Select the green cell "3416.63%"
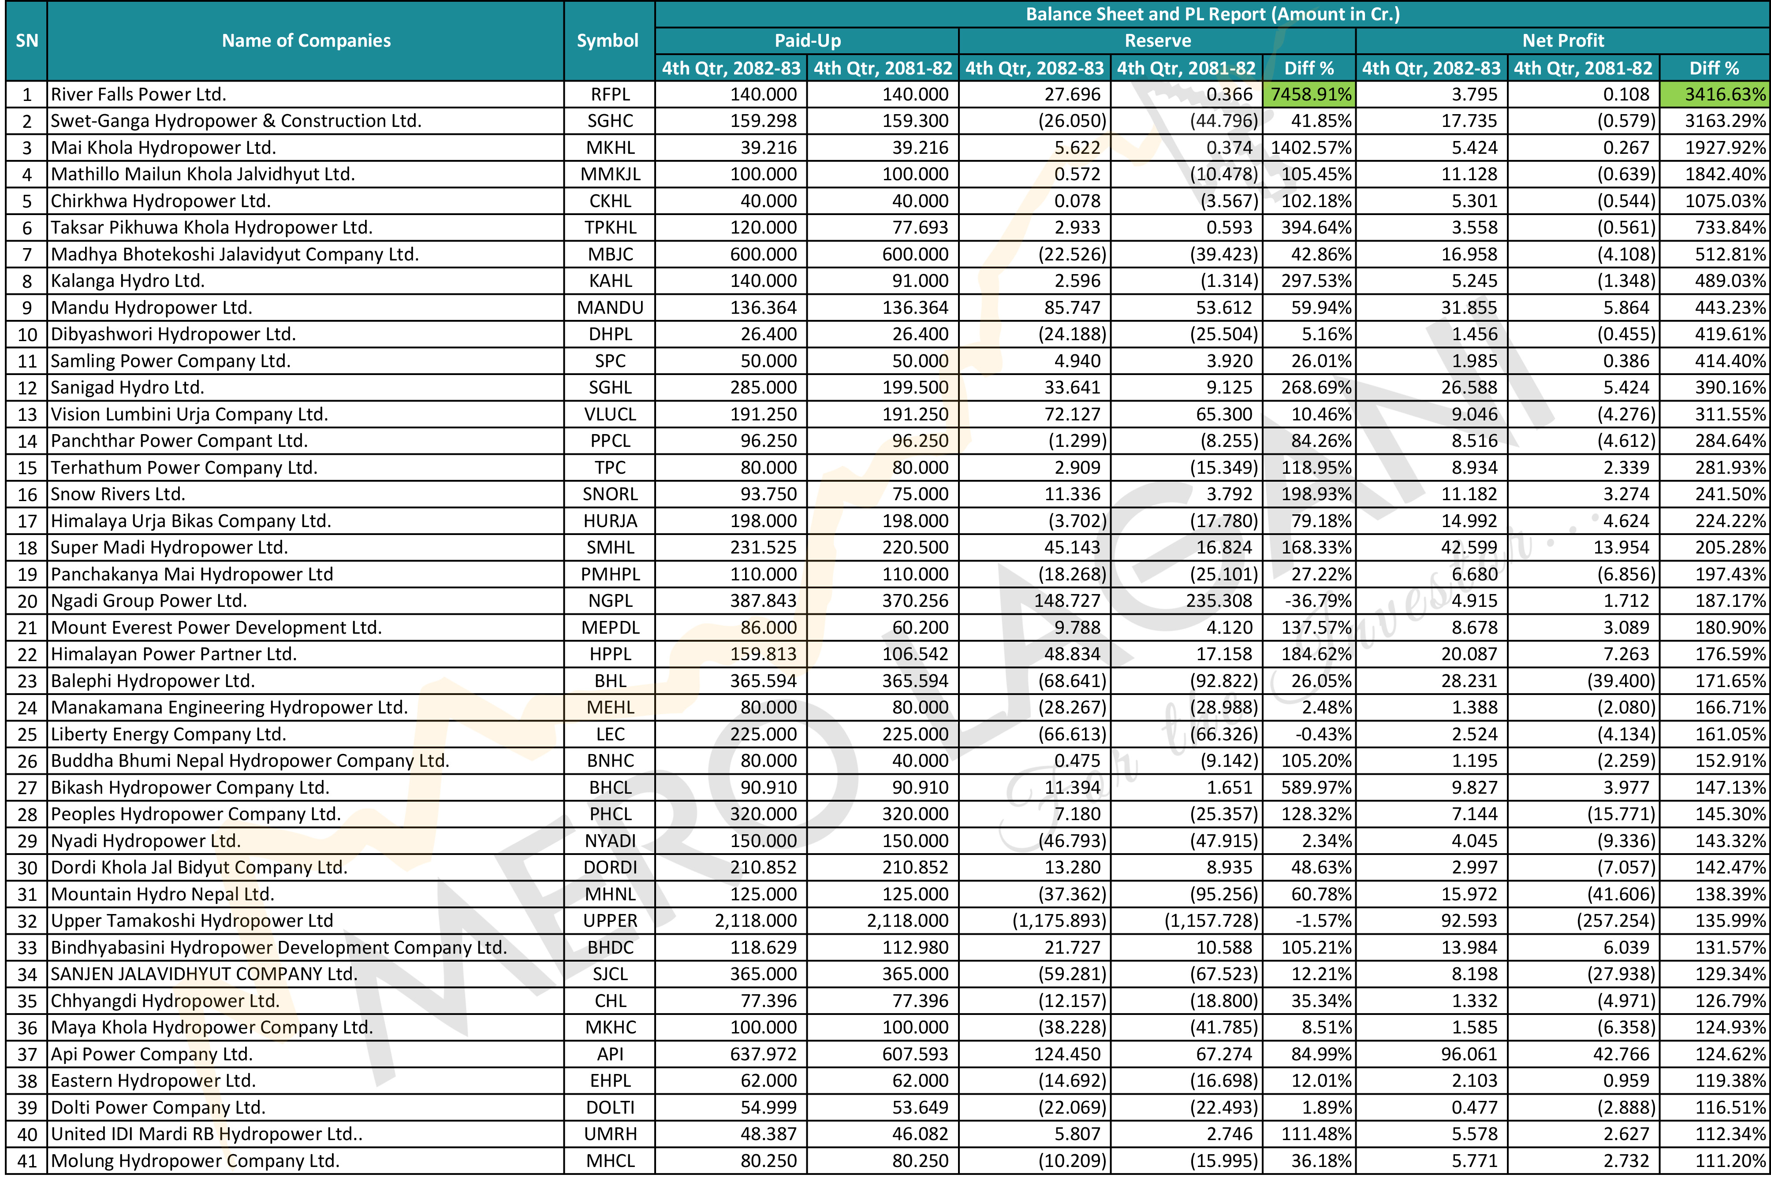The height and width of the screenshot is (1178, 1771). coord(1715,95)
